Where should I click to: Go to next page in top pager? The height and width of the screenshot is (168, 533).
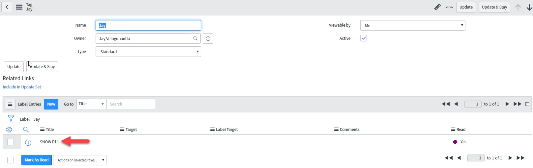pos(507,104)
